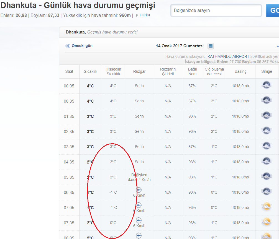Select the cloud symbol in the 06:35 row
The height and width of the screenshot is (239, 279).
tap(267, 191)
